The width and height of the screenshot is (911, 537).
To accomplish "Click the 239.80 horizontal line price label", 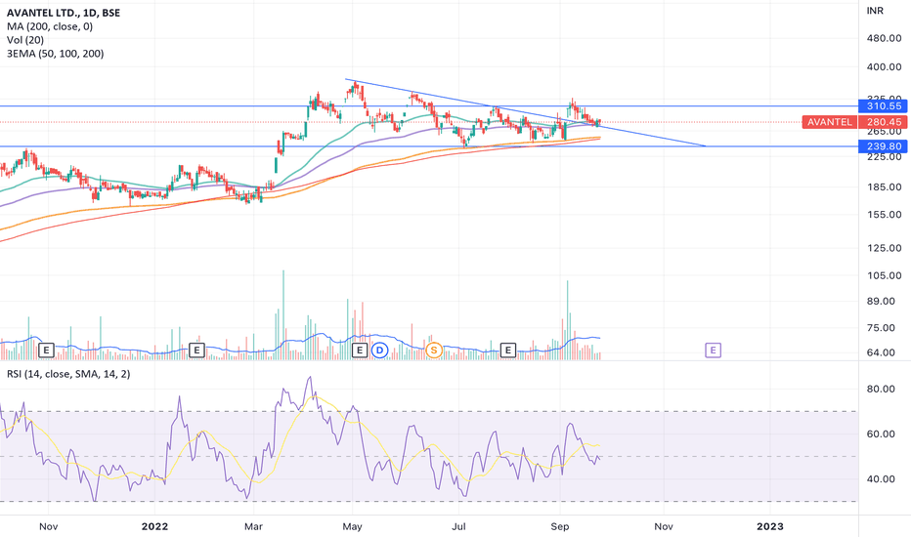I will tap(884, 146).
